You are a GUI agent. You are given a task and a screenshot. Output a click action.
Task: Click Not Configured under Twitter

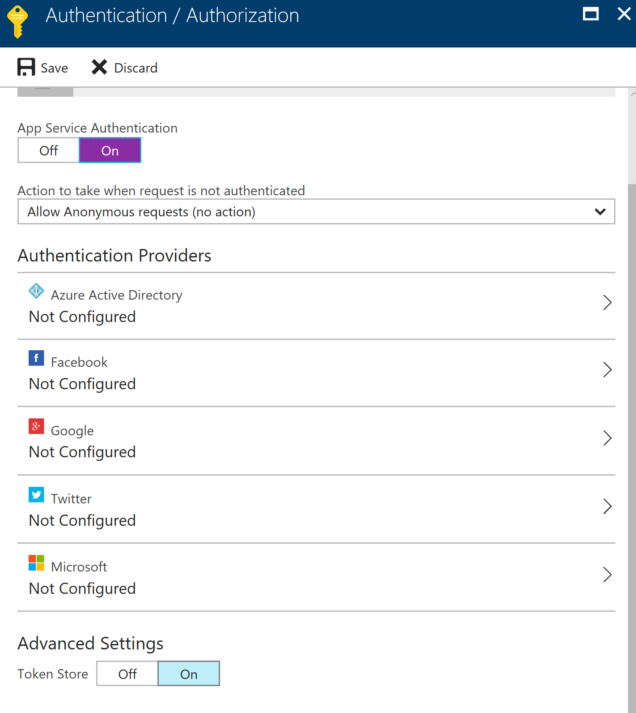82,521
